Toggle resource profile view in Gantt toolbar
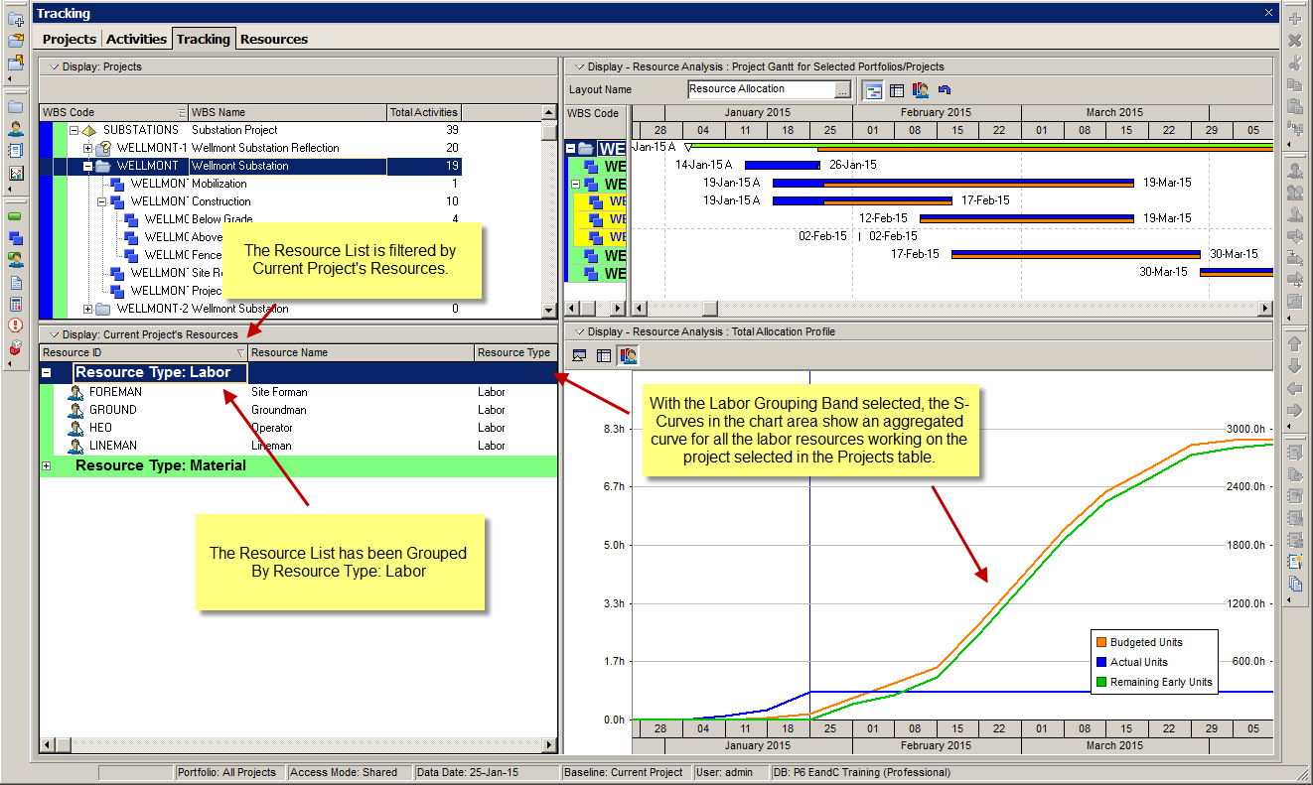The image size is (1313, 785). click(921, 90)
